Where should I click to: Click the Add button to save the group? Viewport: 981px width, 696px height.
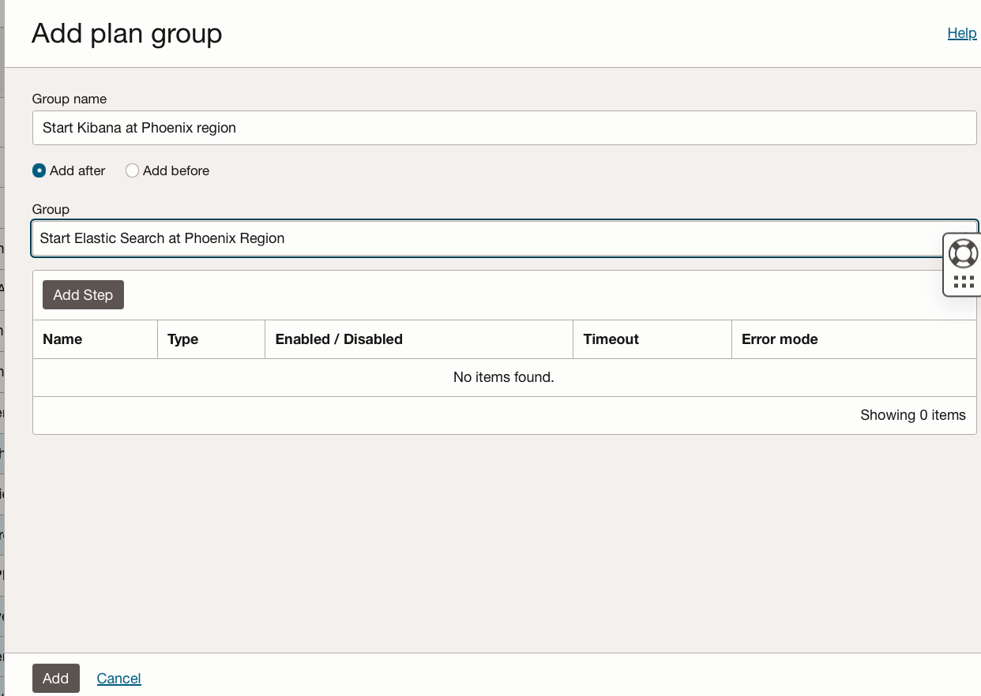(x=55, y=678)
